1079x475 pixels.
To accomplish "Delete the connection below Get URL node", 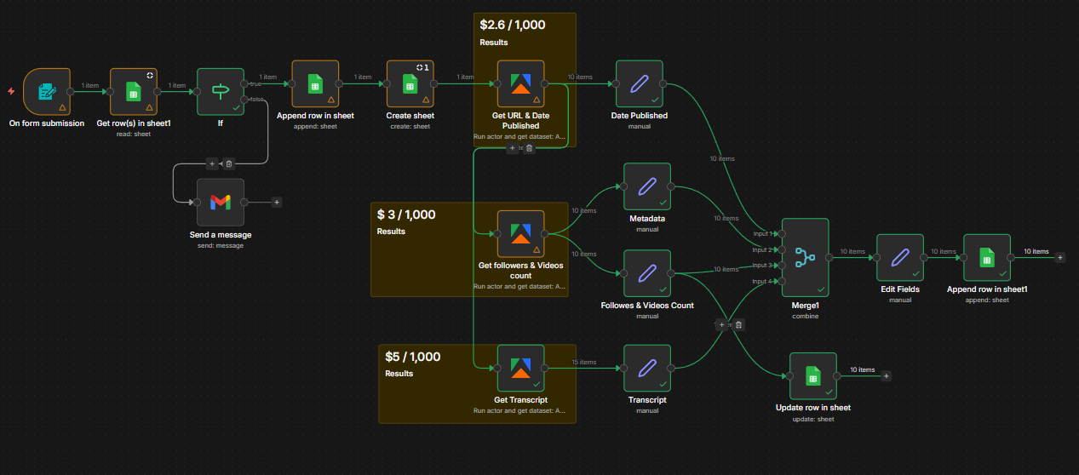I will coord(529,148).
